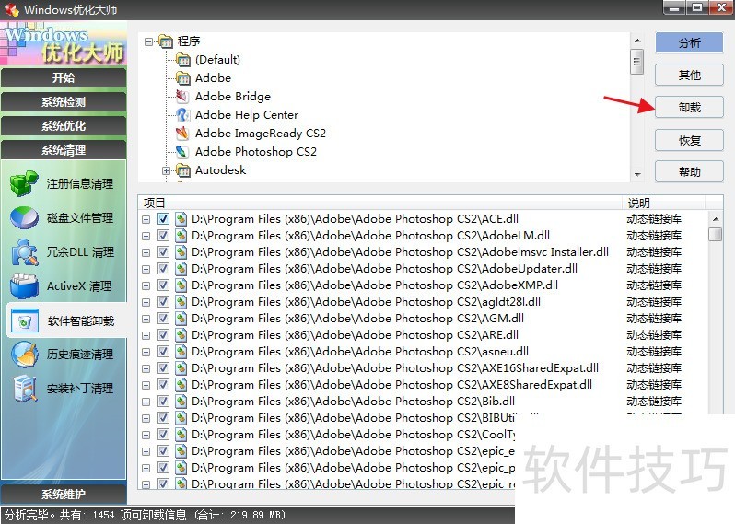Uncheck the AdobeXMP.dll checkbox
Image resolution: width=735 pixels, height=524 pixels.
tap(163, 285)
